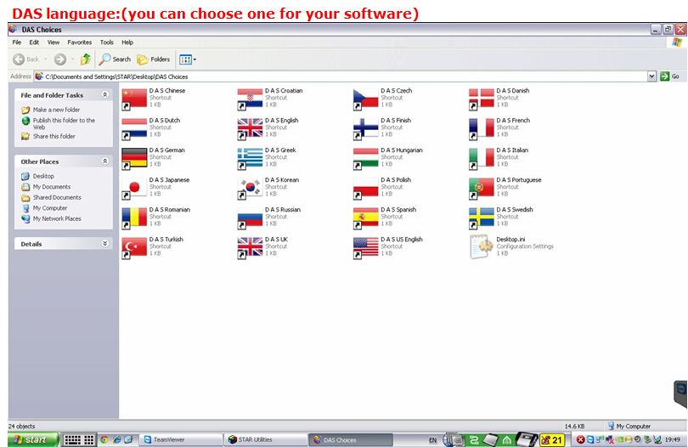Screen dimensions: 688x447
Task: Toggle the Folders pane button
Action: 154,59
